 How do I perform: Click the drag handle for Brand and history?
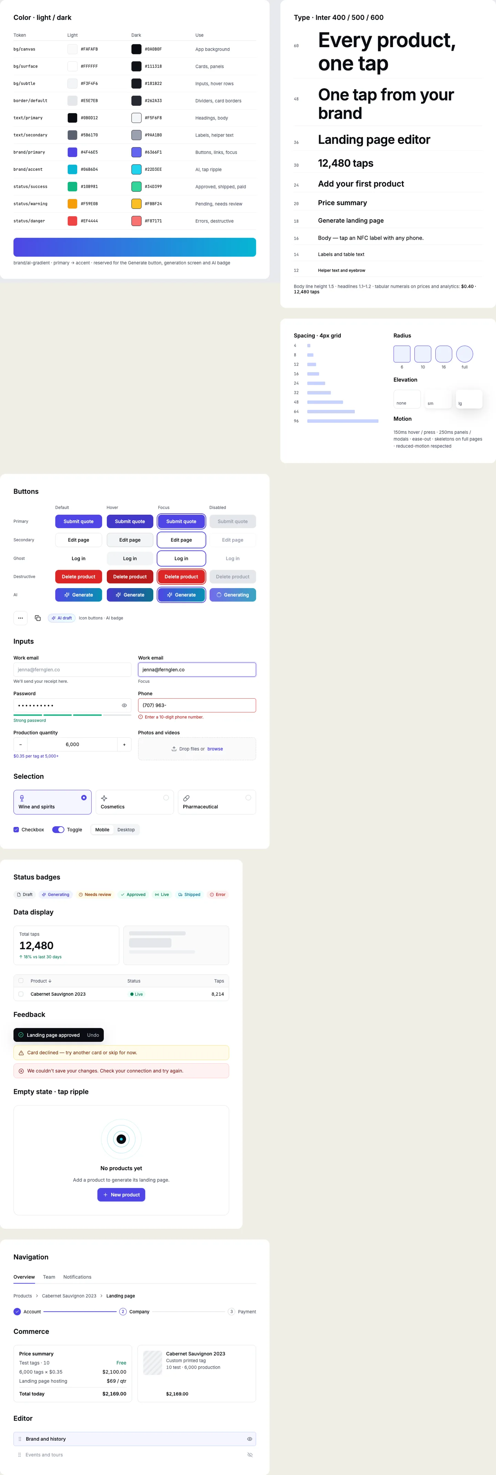tap(20, 1439)
